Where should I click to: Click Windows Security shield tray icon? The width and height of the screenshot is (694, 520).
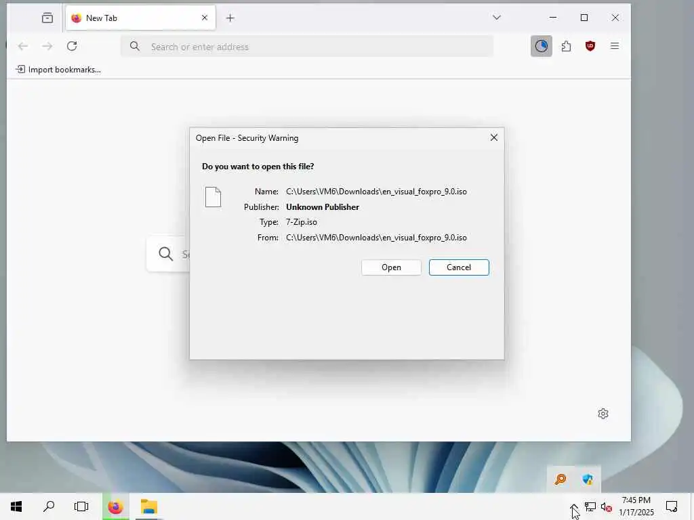click(x=588, y=479)
